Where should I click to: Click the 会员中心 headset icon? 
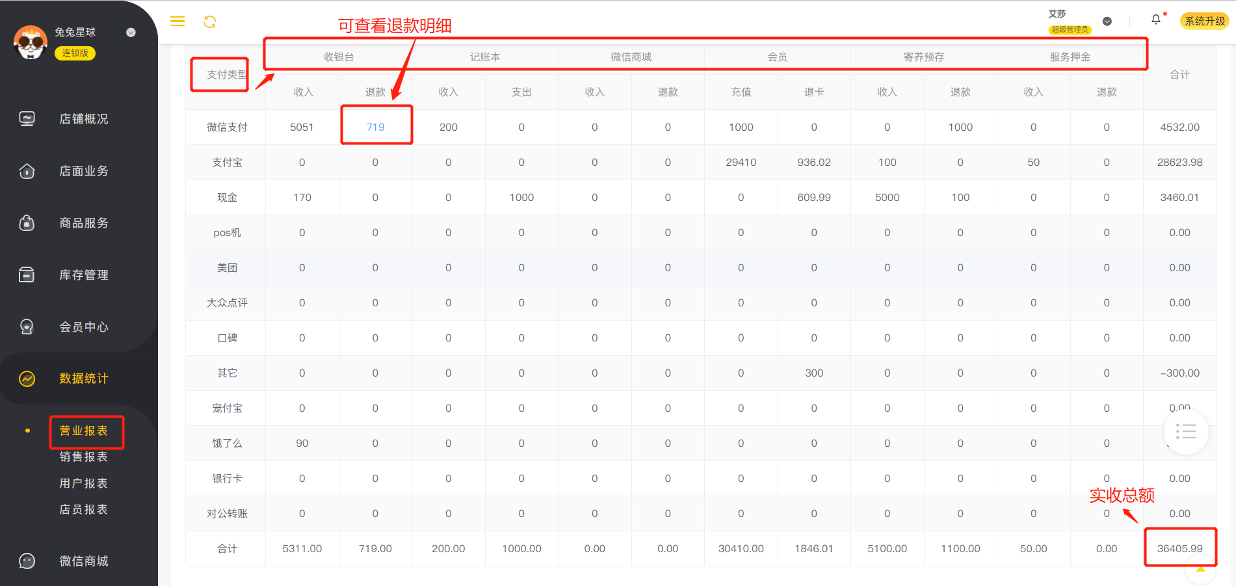(x=27, y=327)
